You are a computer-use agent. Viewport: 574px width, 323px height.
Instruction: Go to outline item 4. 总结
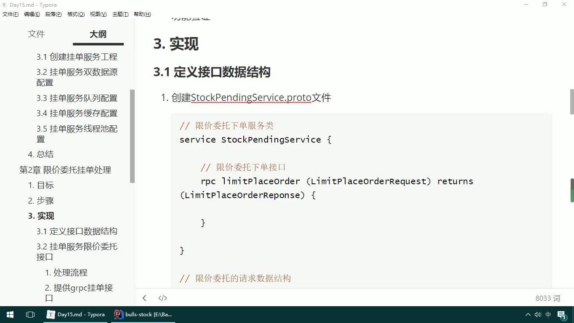41,154
